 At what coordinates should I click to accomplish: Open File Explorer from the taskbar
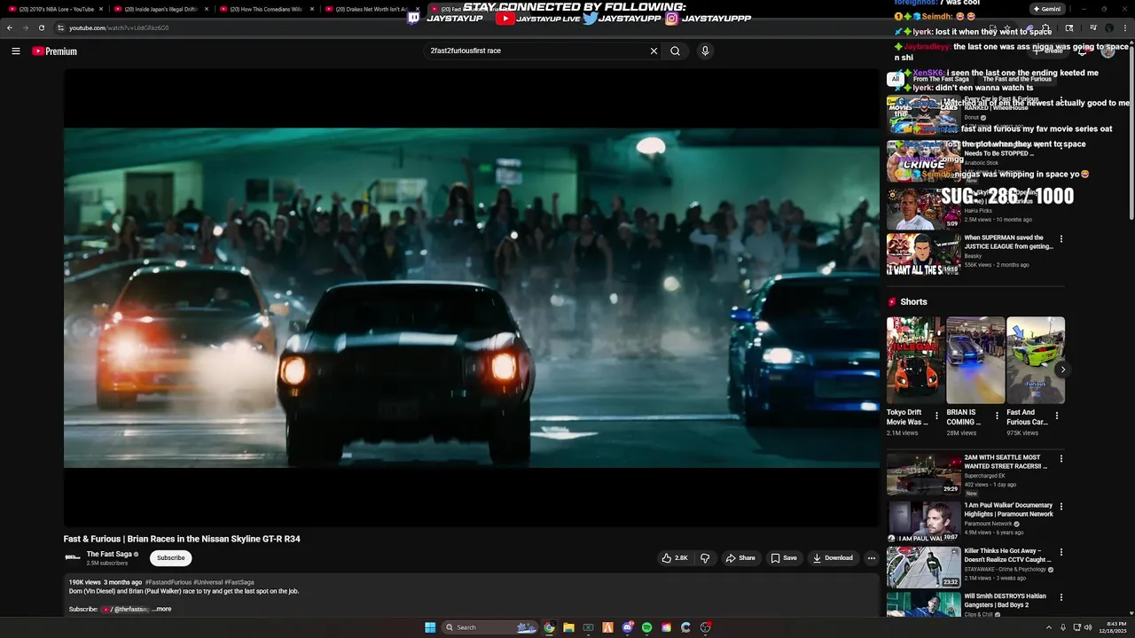[x=568, y=627]
